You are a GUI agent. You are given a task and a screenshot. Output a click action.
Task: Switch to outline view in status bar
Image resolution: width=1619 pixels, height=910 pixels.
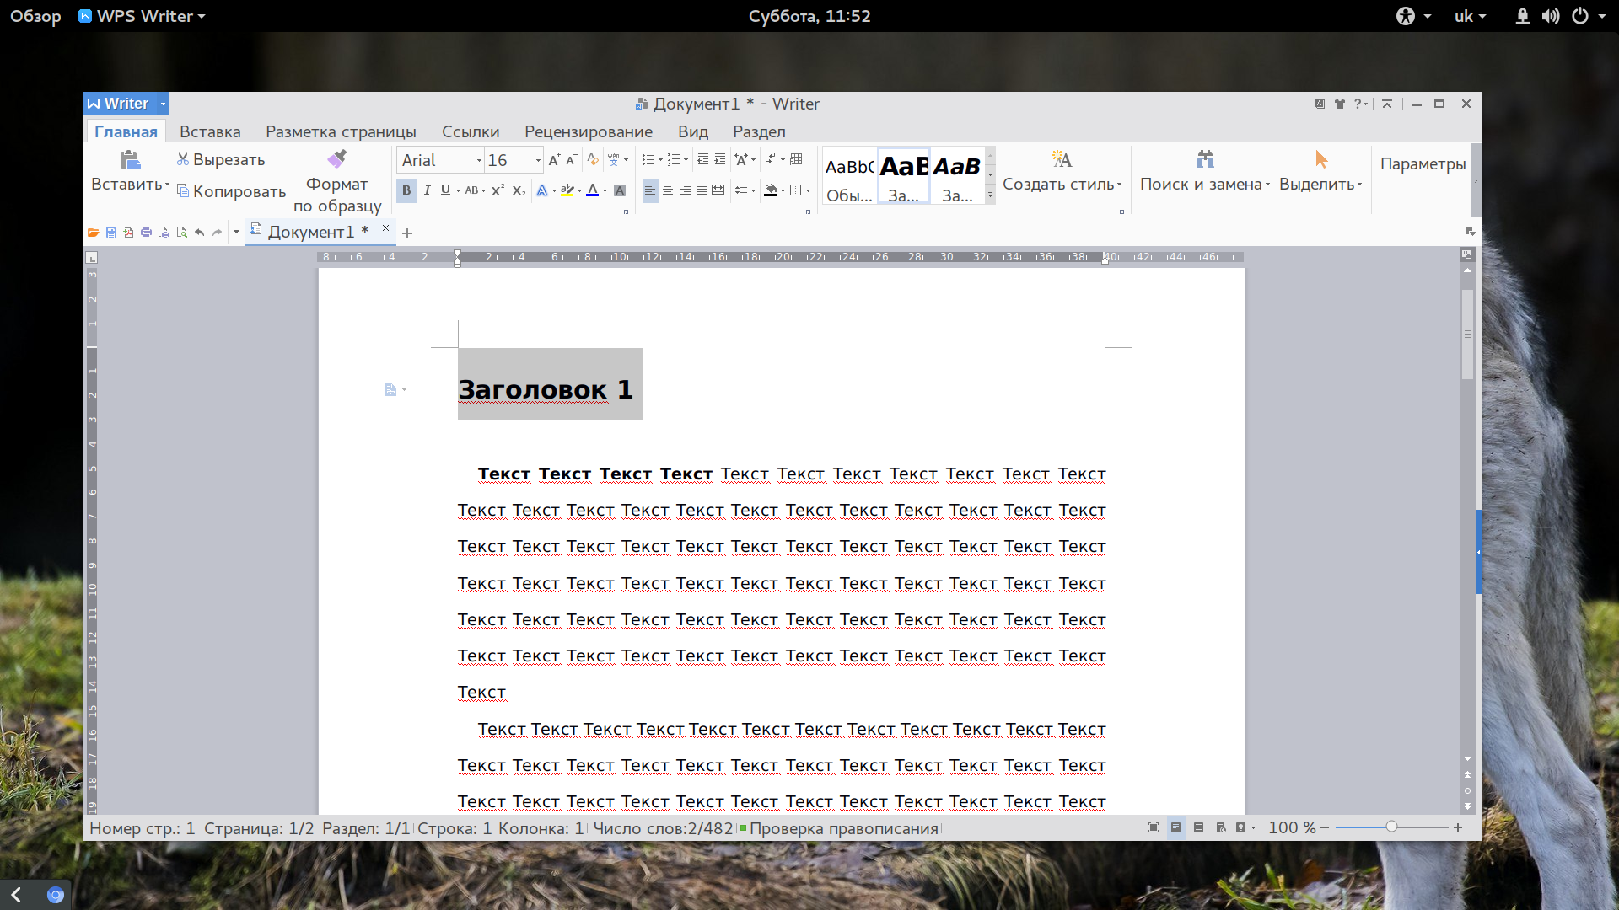pos(1198,828)
